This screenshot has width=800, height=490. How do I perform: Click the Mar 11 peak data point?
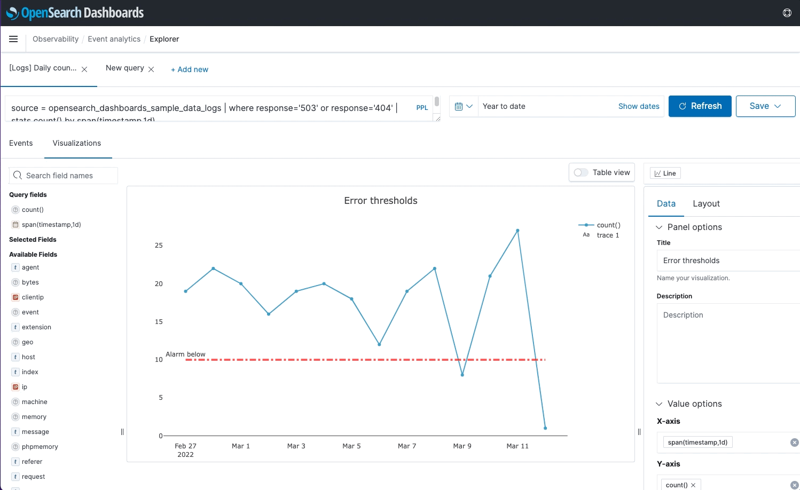[x=517, y=231]
